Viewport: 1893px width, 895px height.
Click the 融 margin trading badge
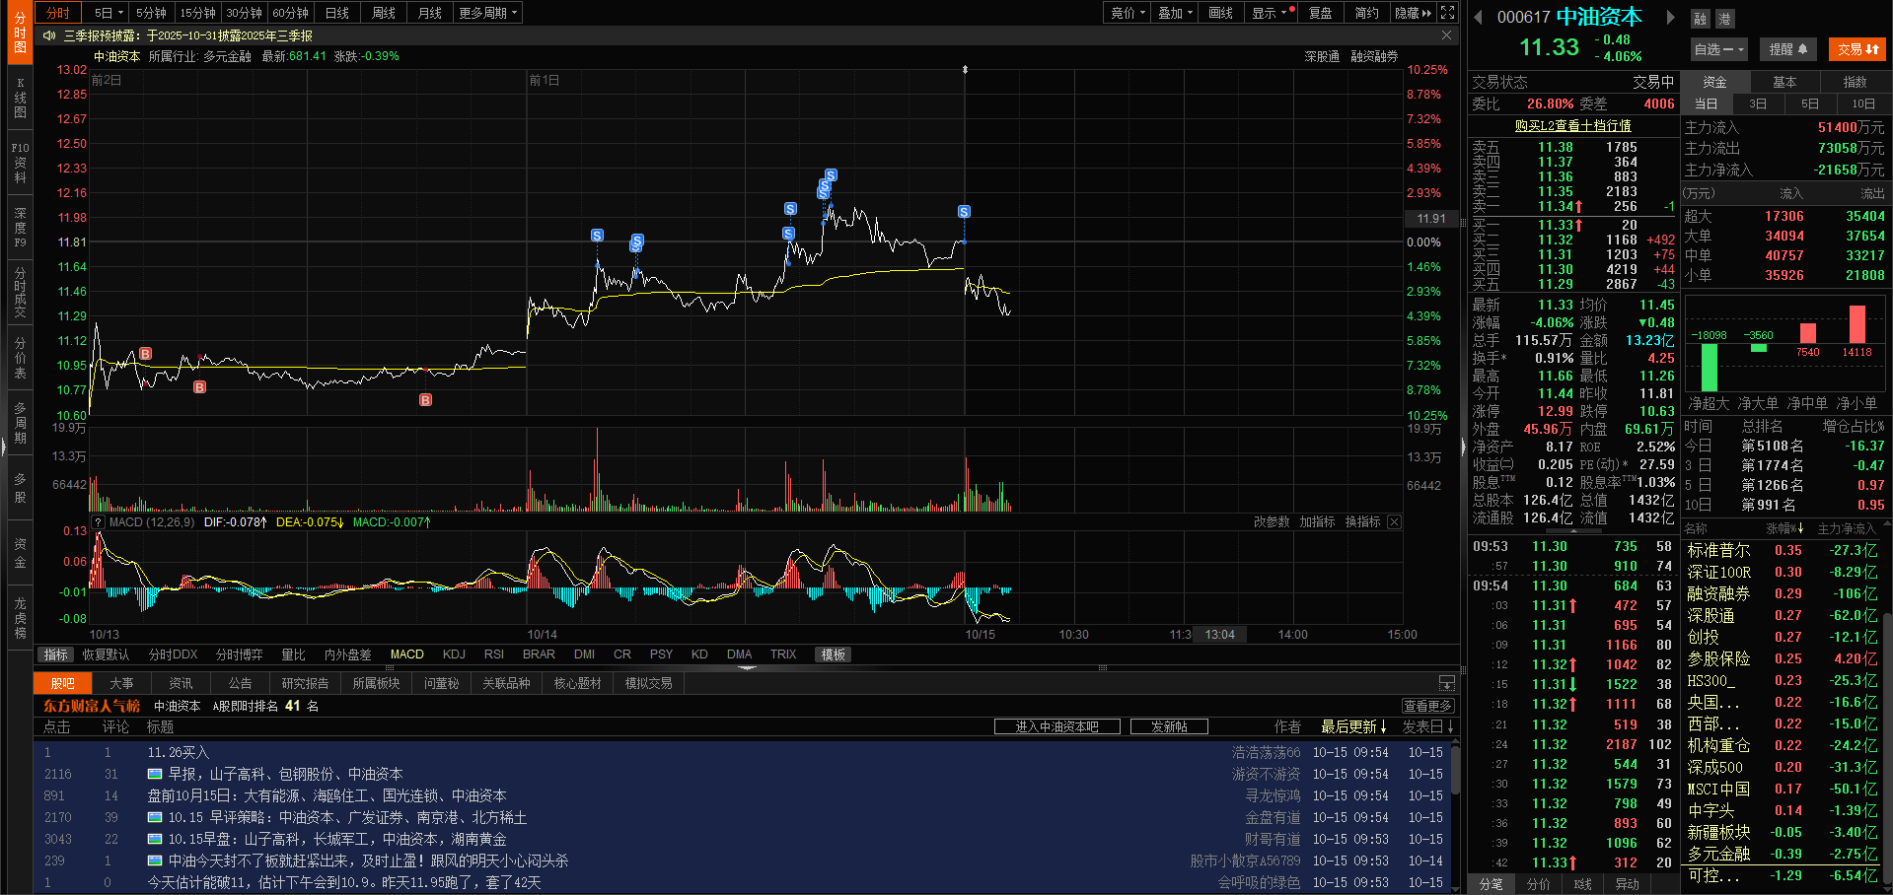1700,19
